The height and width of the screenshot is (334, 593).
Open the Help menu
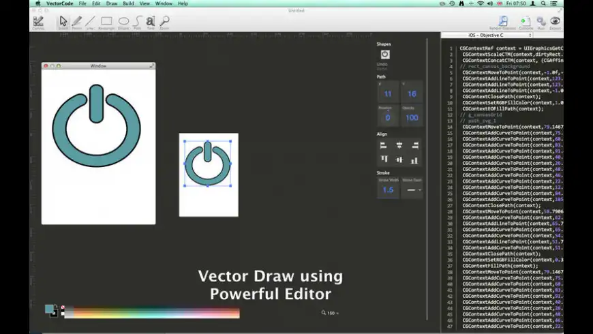(x=183, y=3)
